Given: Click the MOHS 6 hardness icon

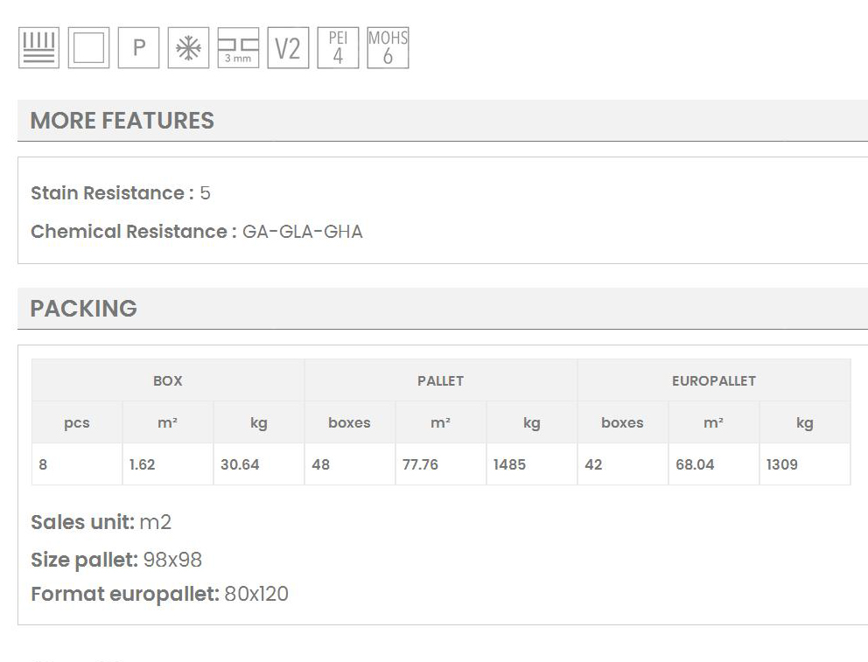Looking at the screenshot, I should coord(388,47).
